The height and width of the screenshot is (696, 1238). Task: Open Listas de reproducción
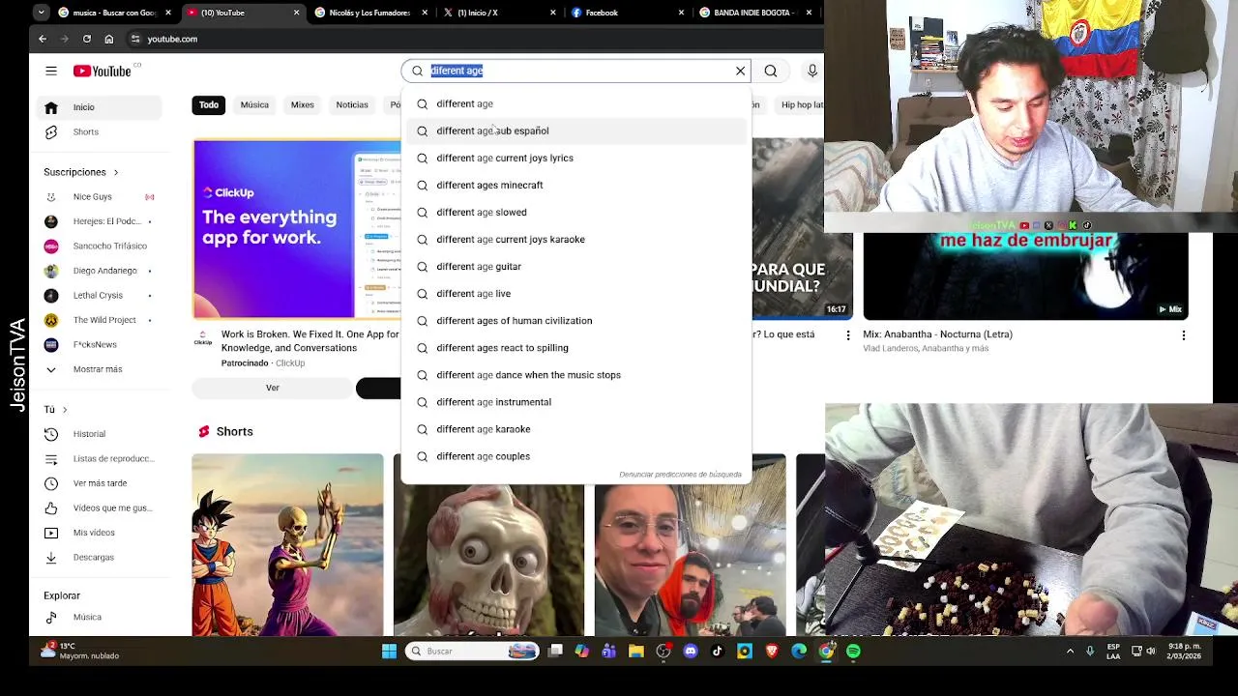pyautogui.click(x=97, y=459)
